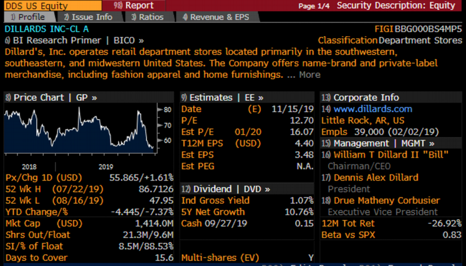
Task: Click the DDS US Equity field
Action: 32,6
